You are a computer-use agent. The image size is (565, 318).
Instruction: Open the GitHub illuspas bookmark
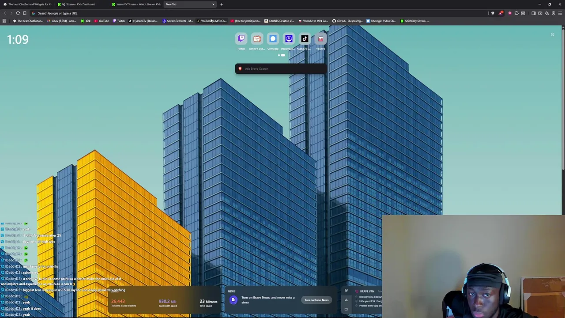(x=347, y=21)
